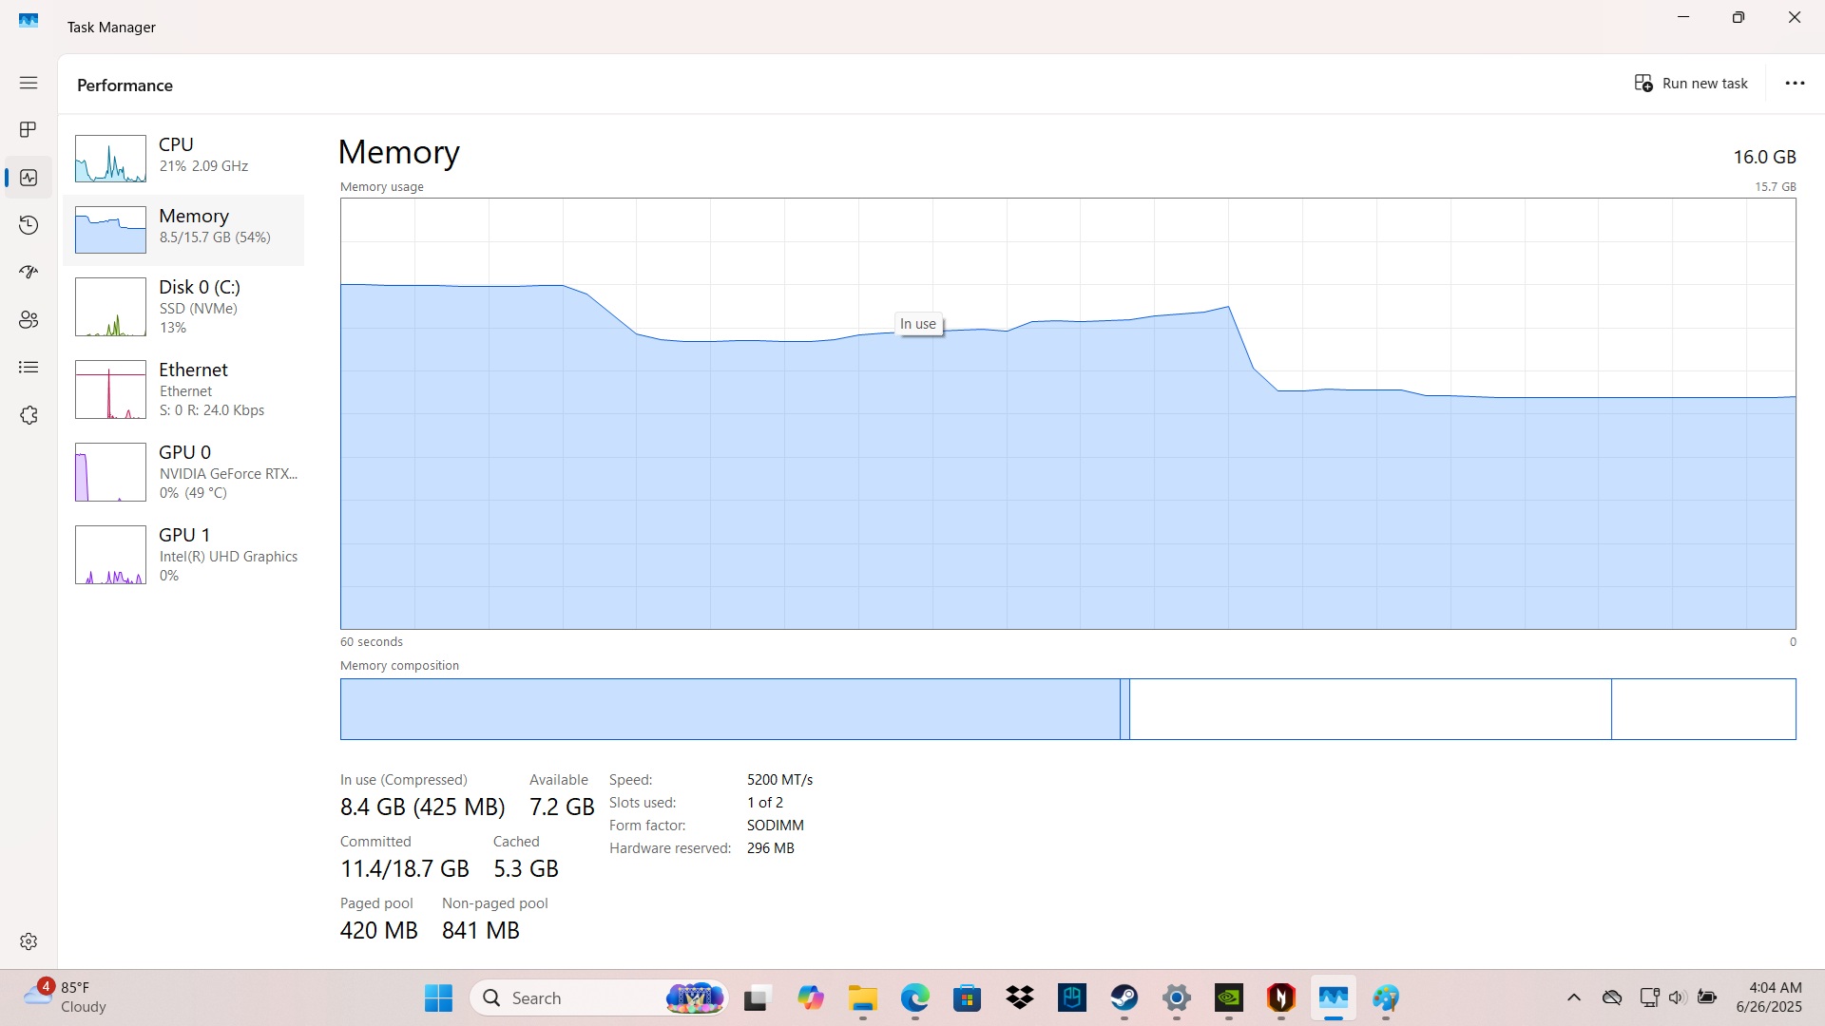The width and height of the screenshot is (1825, 1026).
Task: Click the cloud sync tray icon
Action: [x=1612, y=997]
